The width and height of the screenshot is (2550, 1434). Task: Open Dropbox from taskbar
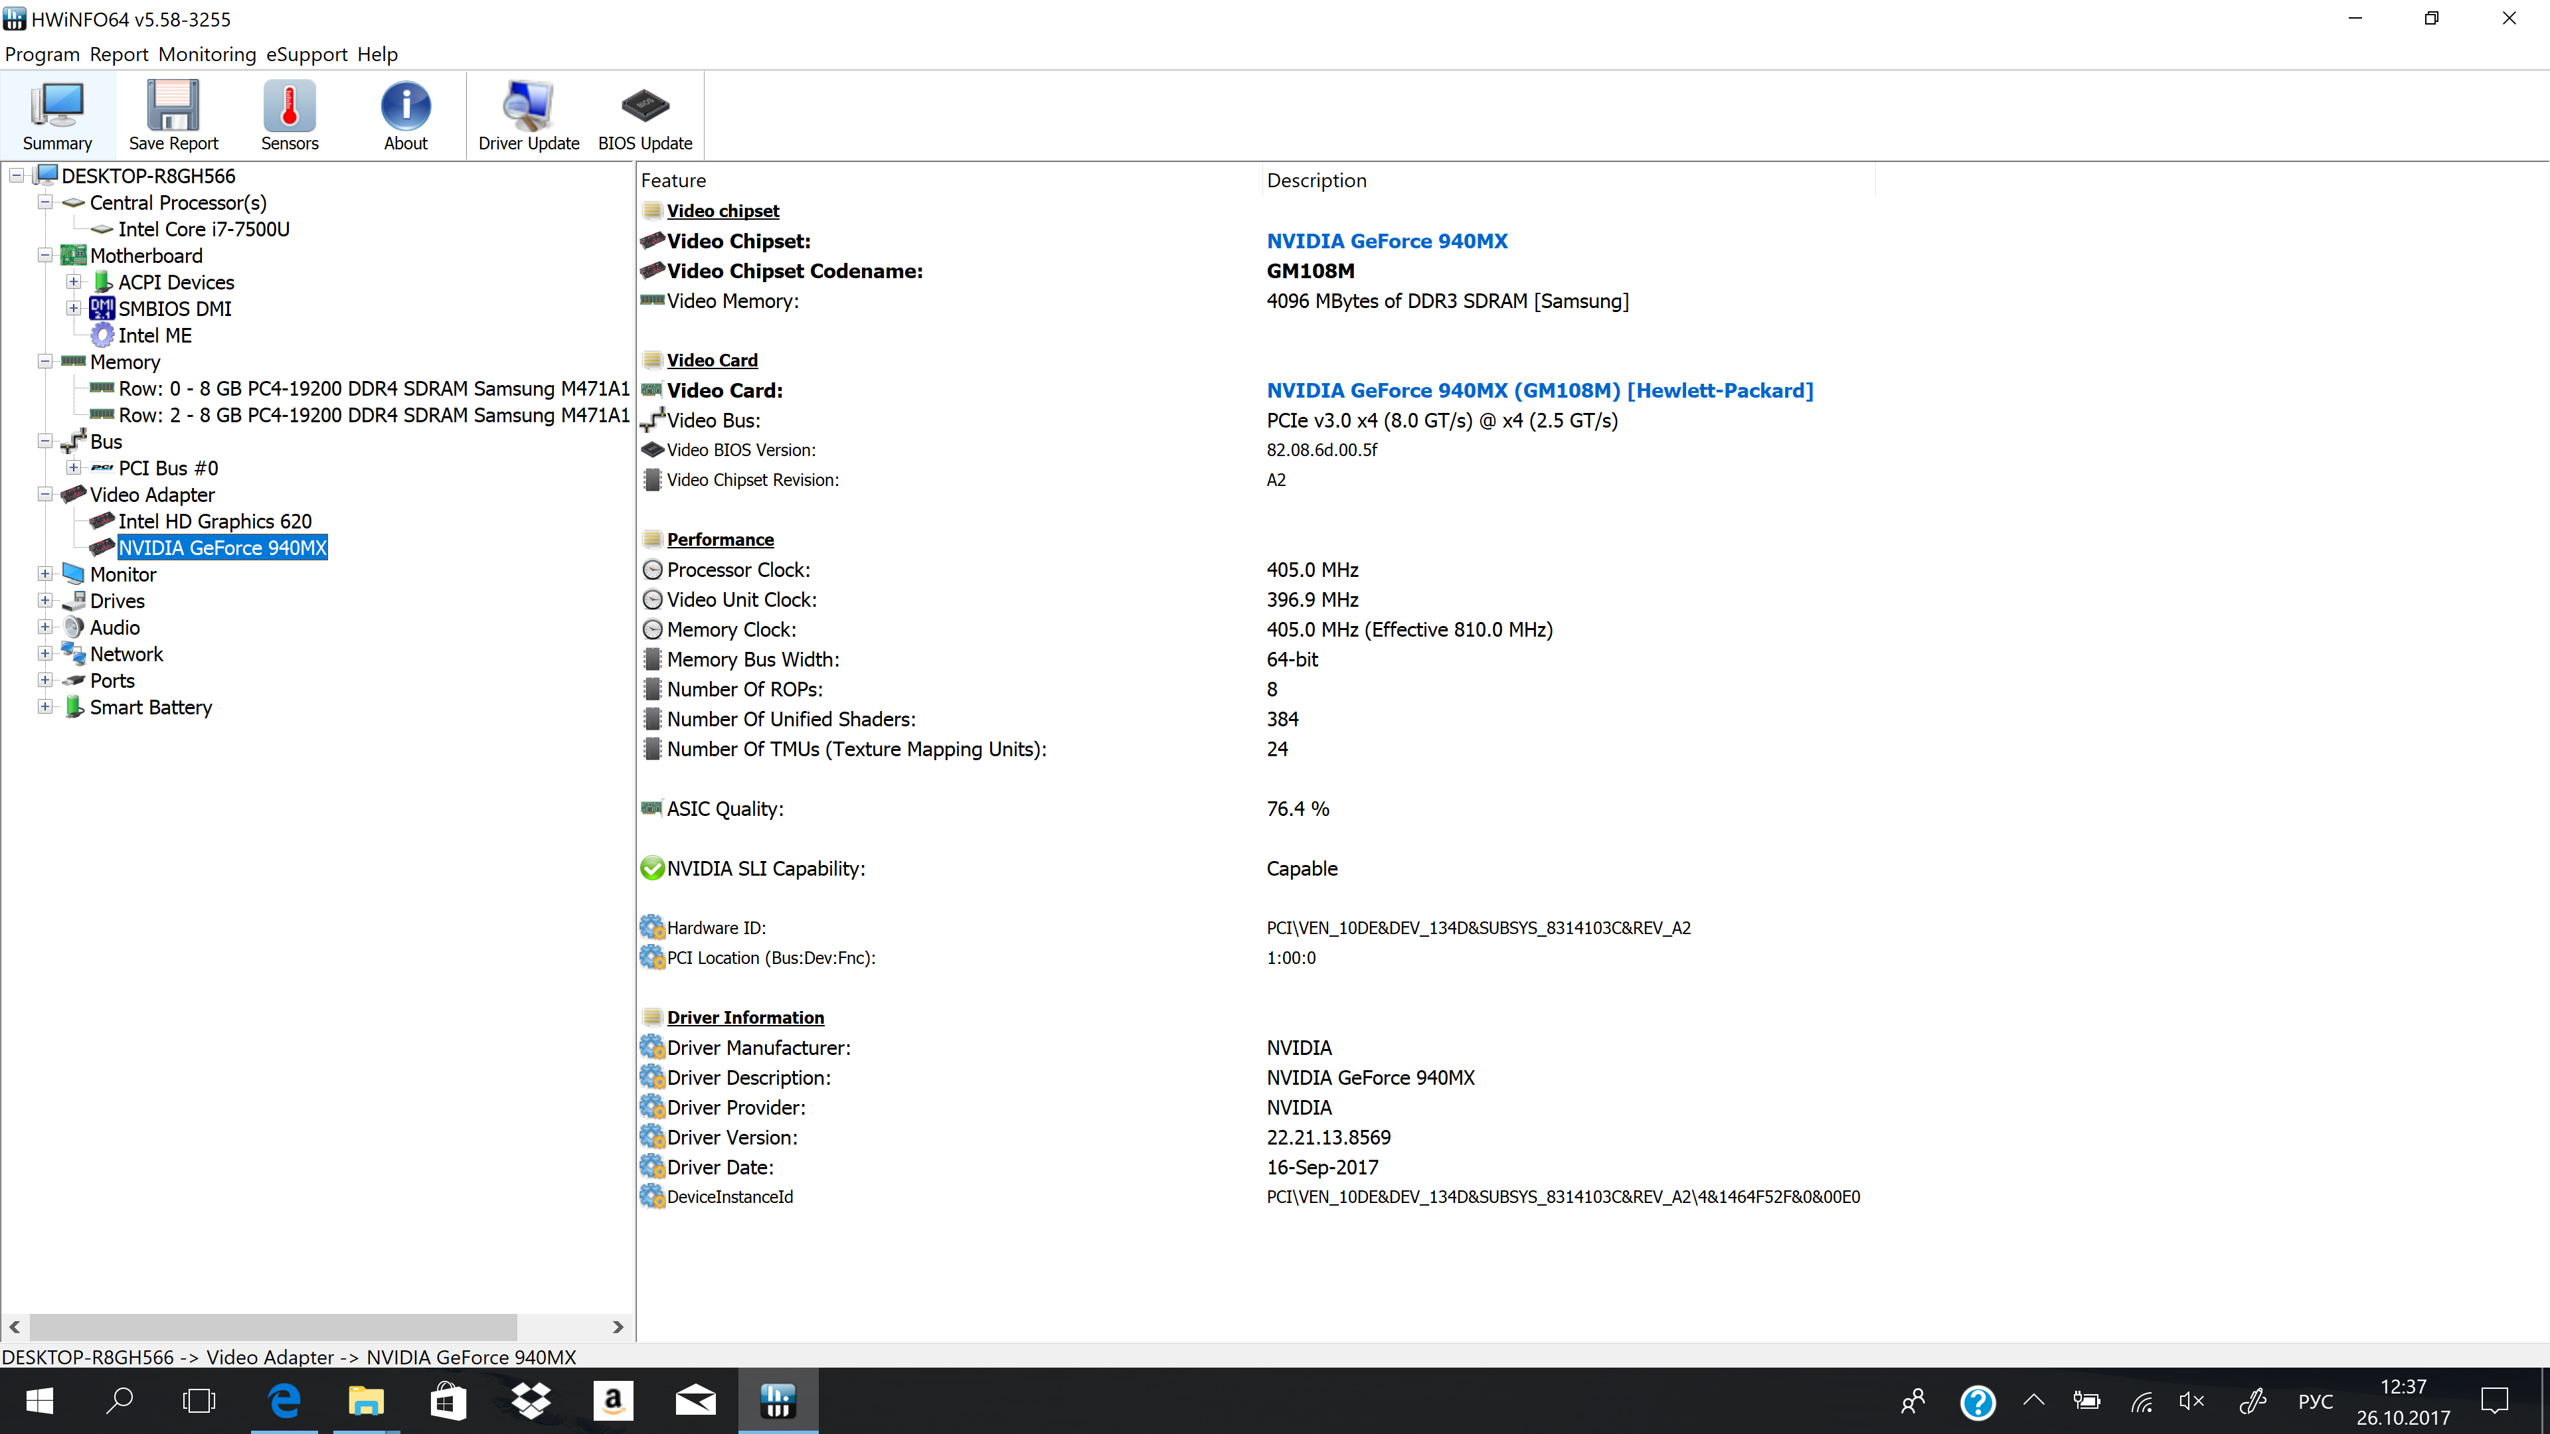point(531,1400)
